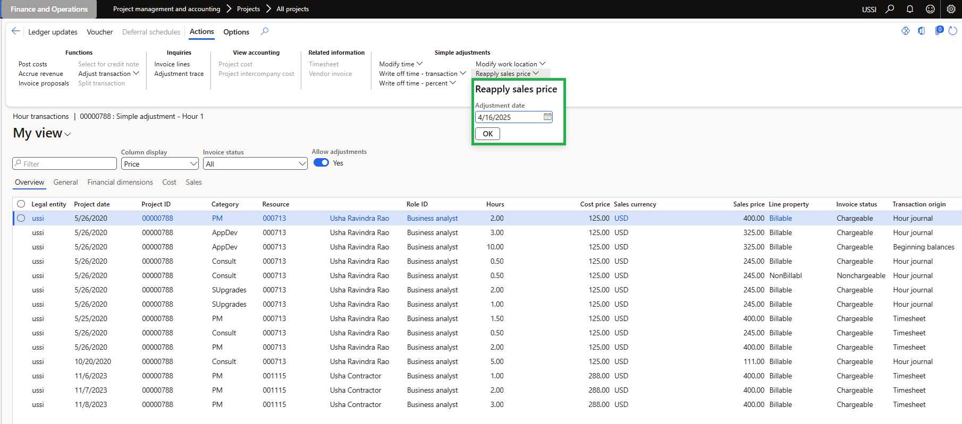Image resolution: width=962 pixels, height=424 pixels.
Task: Open the settings gear icon
Action: 951,9
